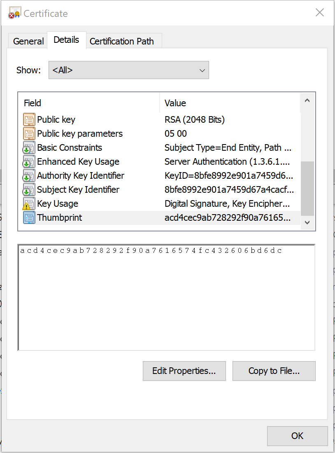Expand the <All> combo box

point(202,70)
